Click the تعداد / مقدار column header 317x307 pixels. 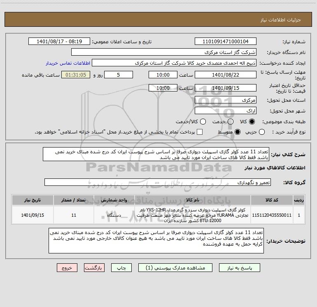tap(74, 200)
